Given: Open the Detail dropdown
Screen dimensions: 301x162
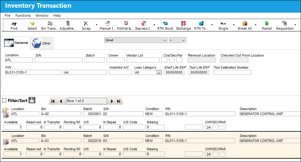Looking at the screenshot, I should (x=136, y=40).
